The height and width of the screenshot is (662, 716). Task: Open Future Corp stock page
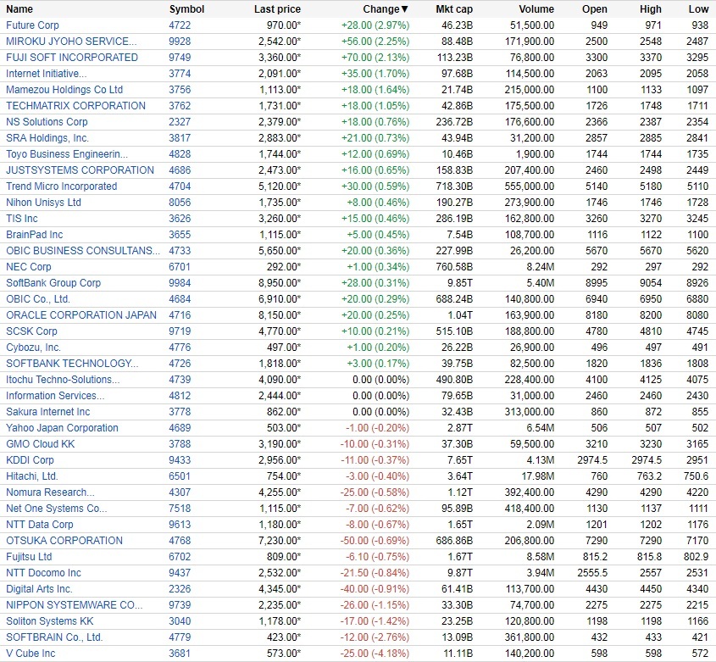point(32,25)
